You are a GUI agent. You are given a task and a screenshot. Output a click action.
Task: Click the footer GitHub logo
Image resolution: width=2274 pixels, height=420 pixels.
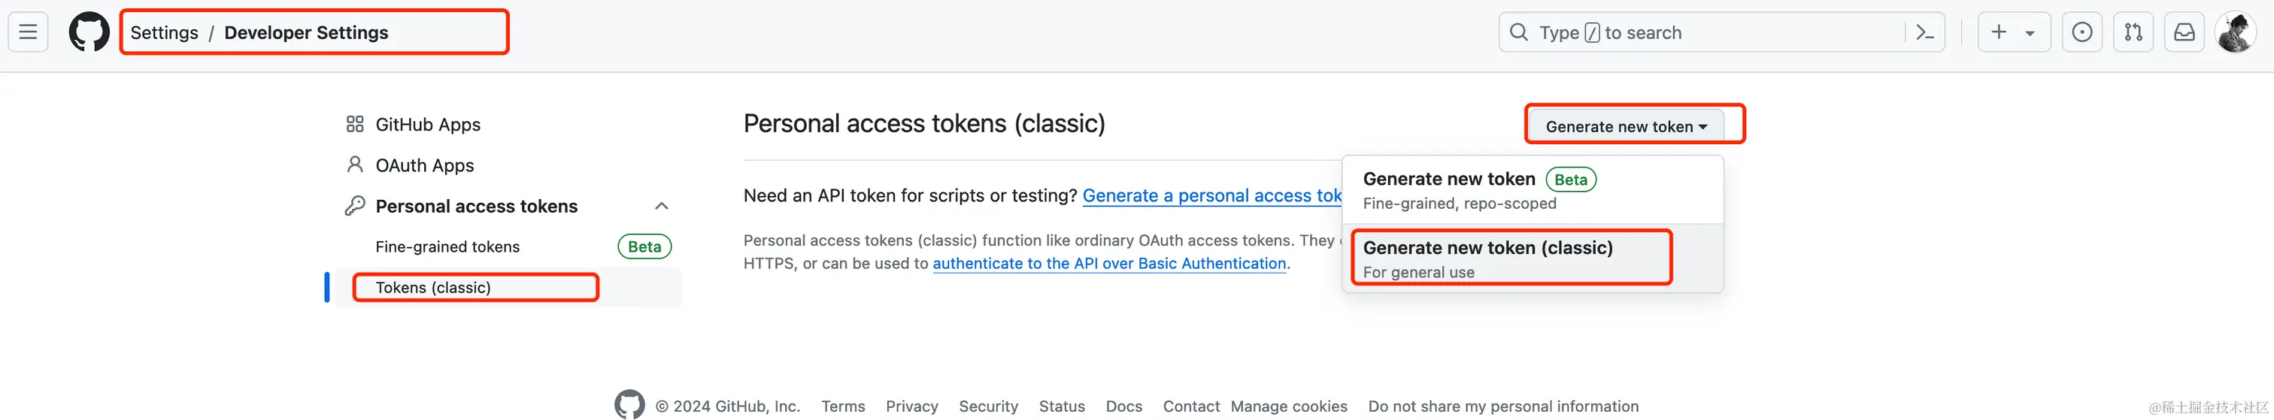tap(629, 405)
